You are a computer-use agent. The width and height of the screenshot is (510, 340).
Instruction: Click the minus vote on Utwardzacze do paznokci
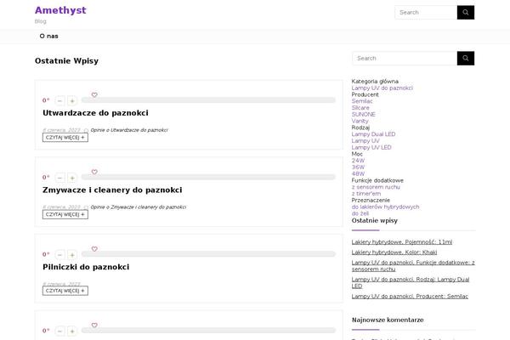point(59,101)
